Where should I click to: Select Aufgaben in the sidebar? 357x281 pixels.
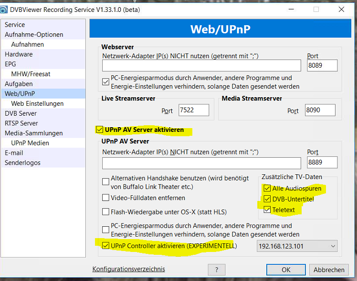click(x=43, y=84)
